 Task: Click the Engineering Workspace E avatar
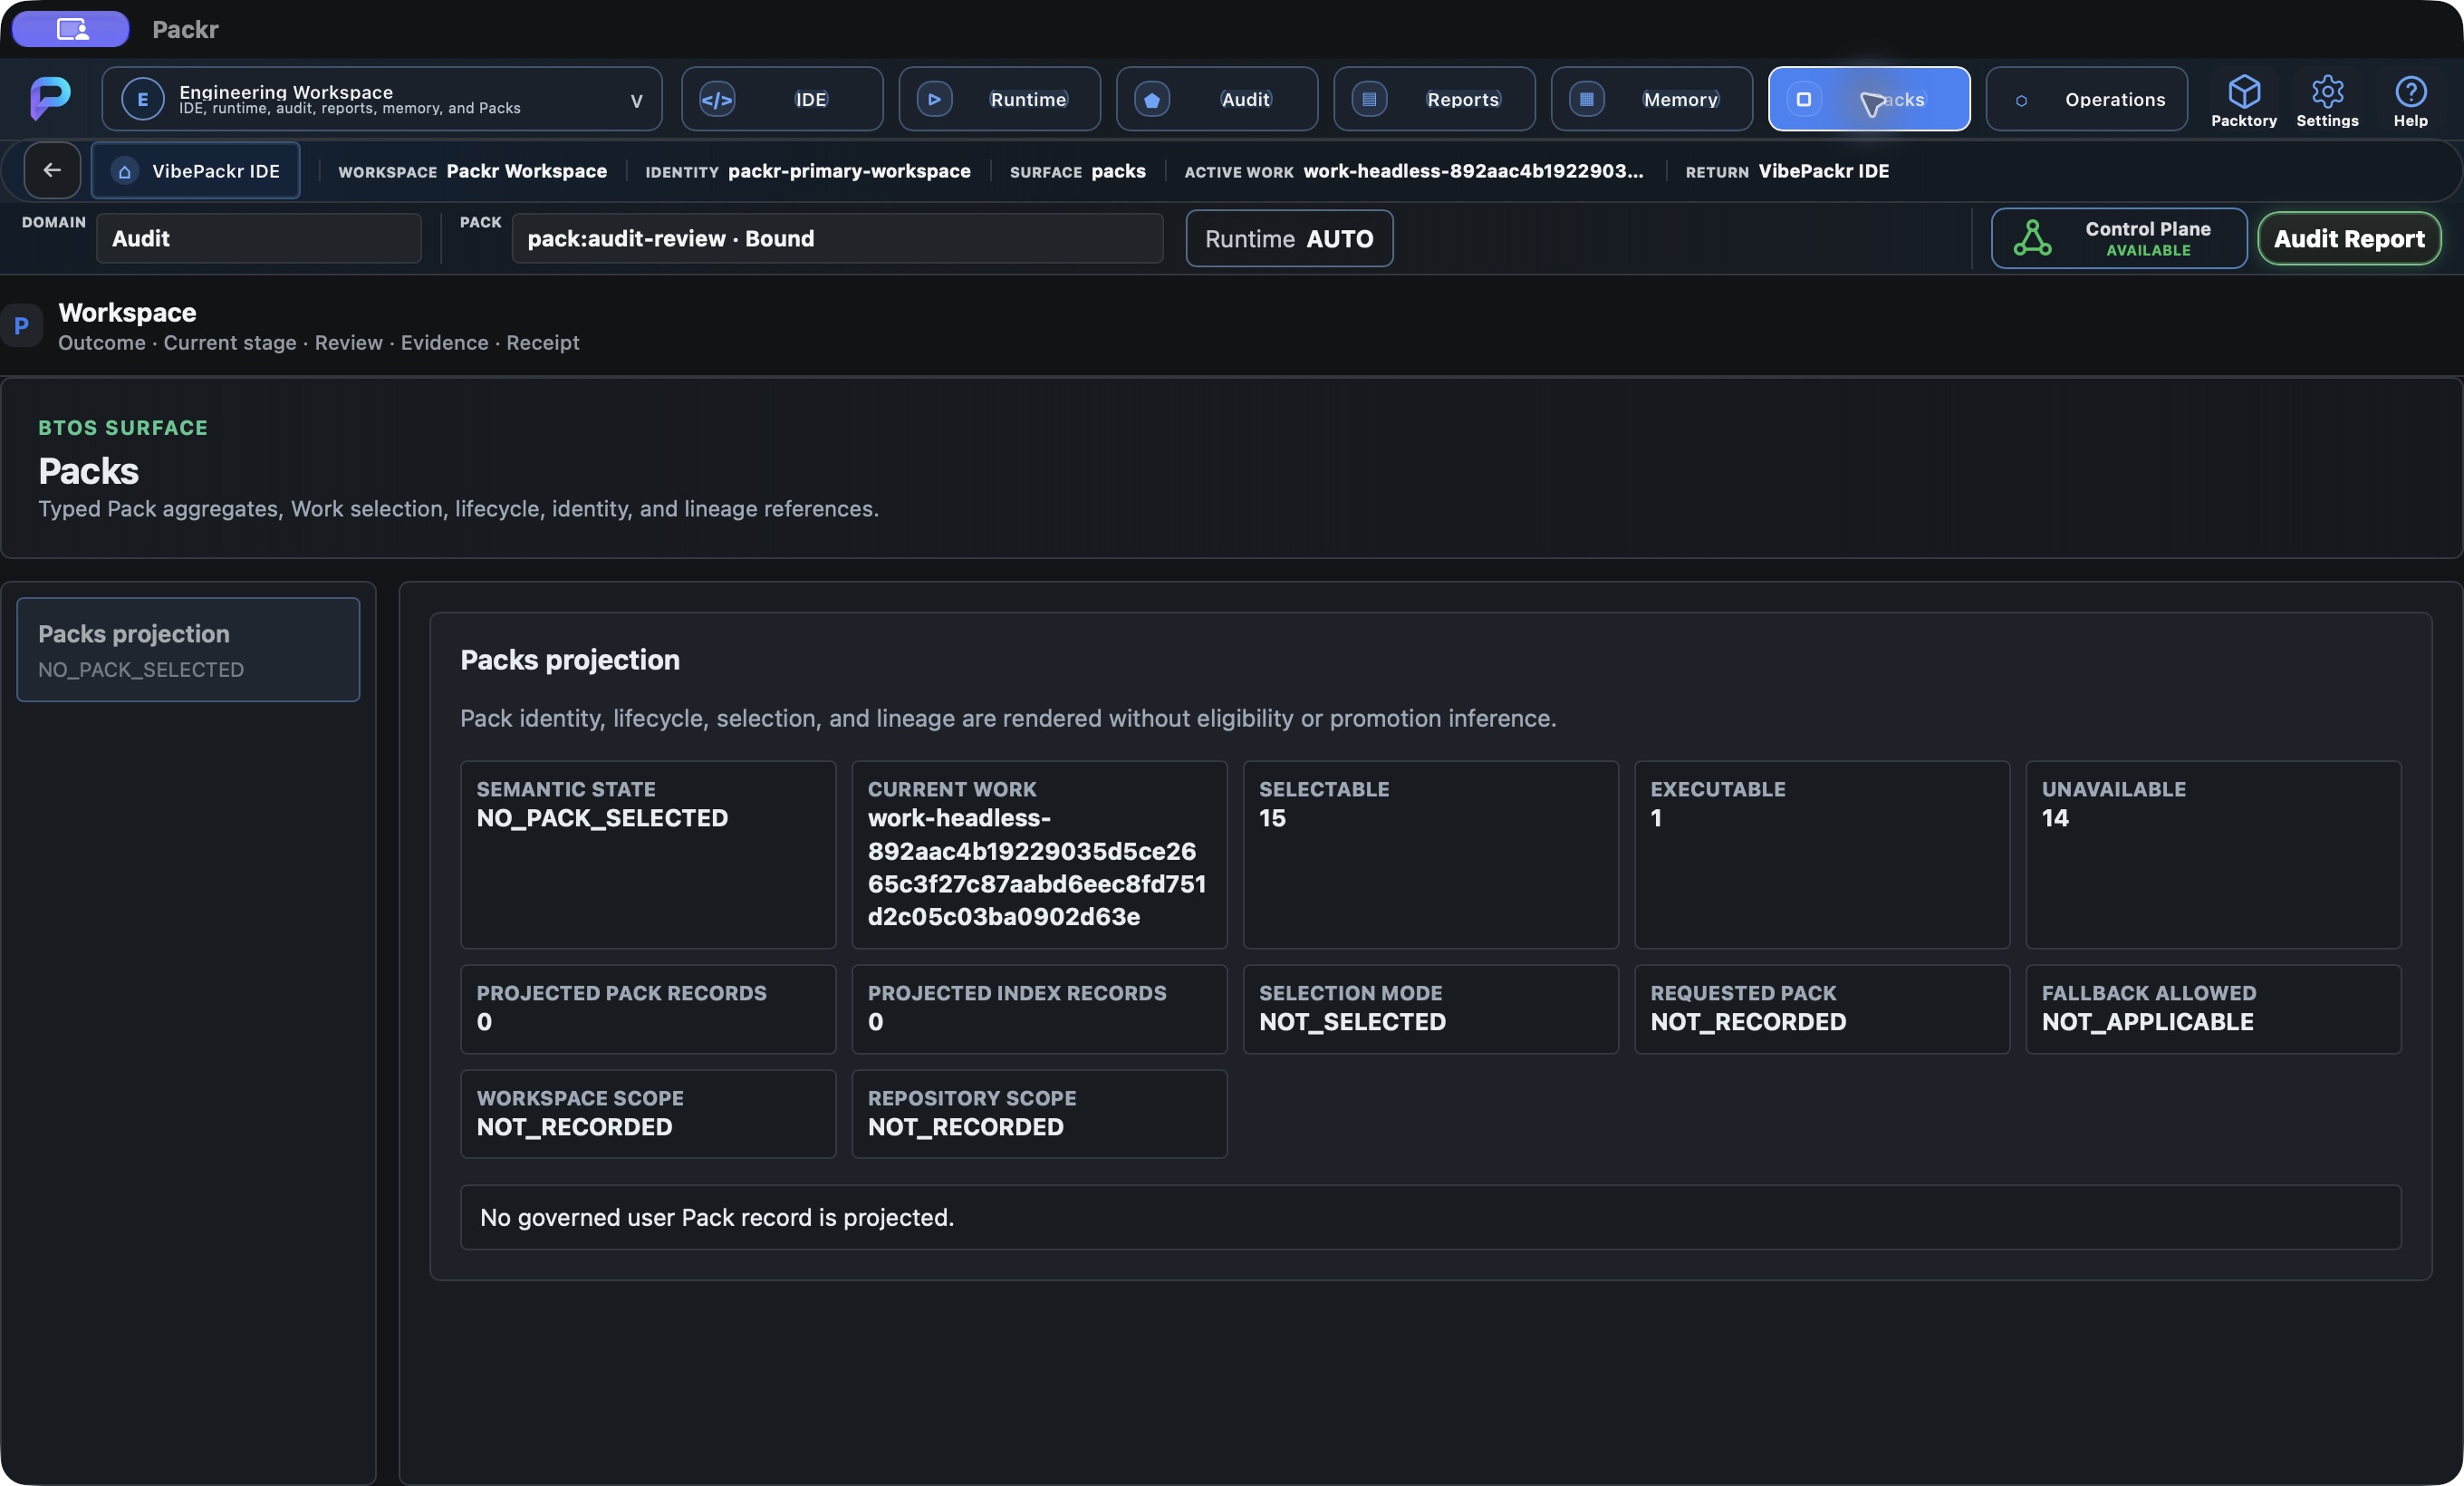(142, 99)
